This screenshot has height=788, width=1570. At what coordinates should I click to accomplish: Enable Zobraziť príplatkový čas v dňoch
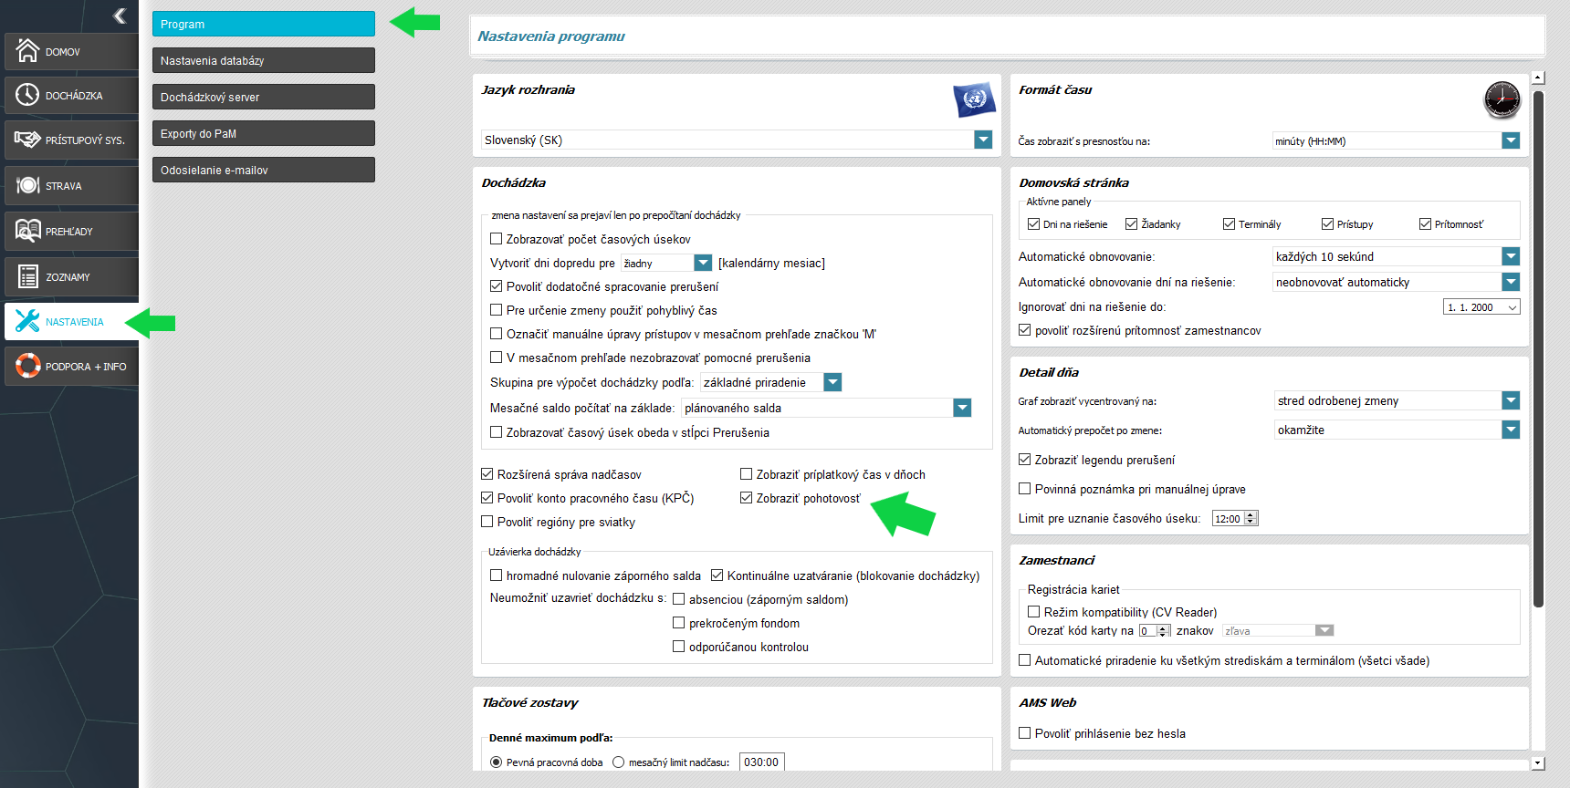coord(747,474)
